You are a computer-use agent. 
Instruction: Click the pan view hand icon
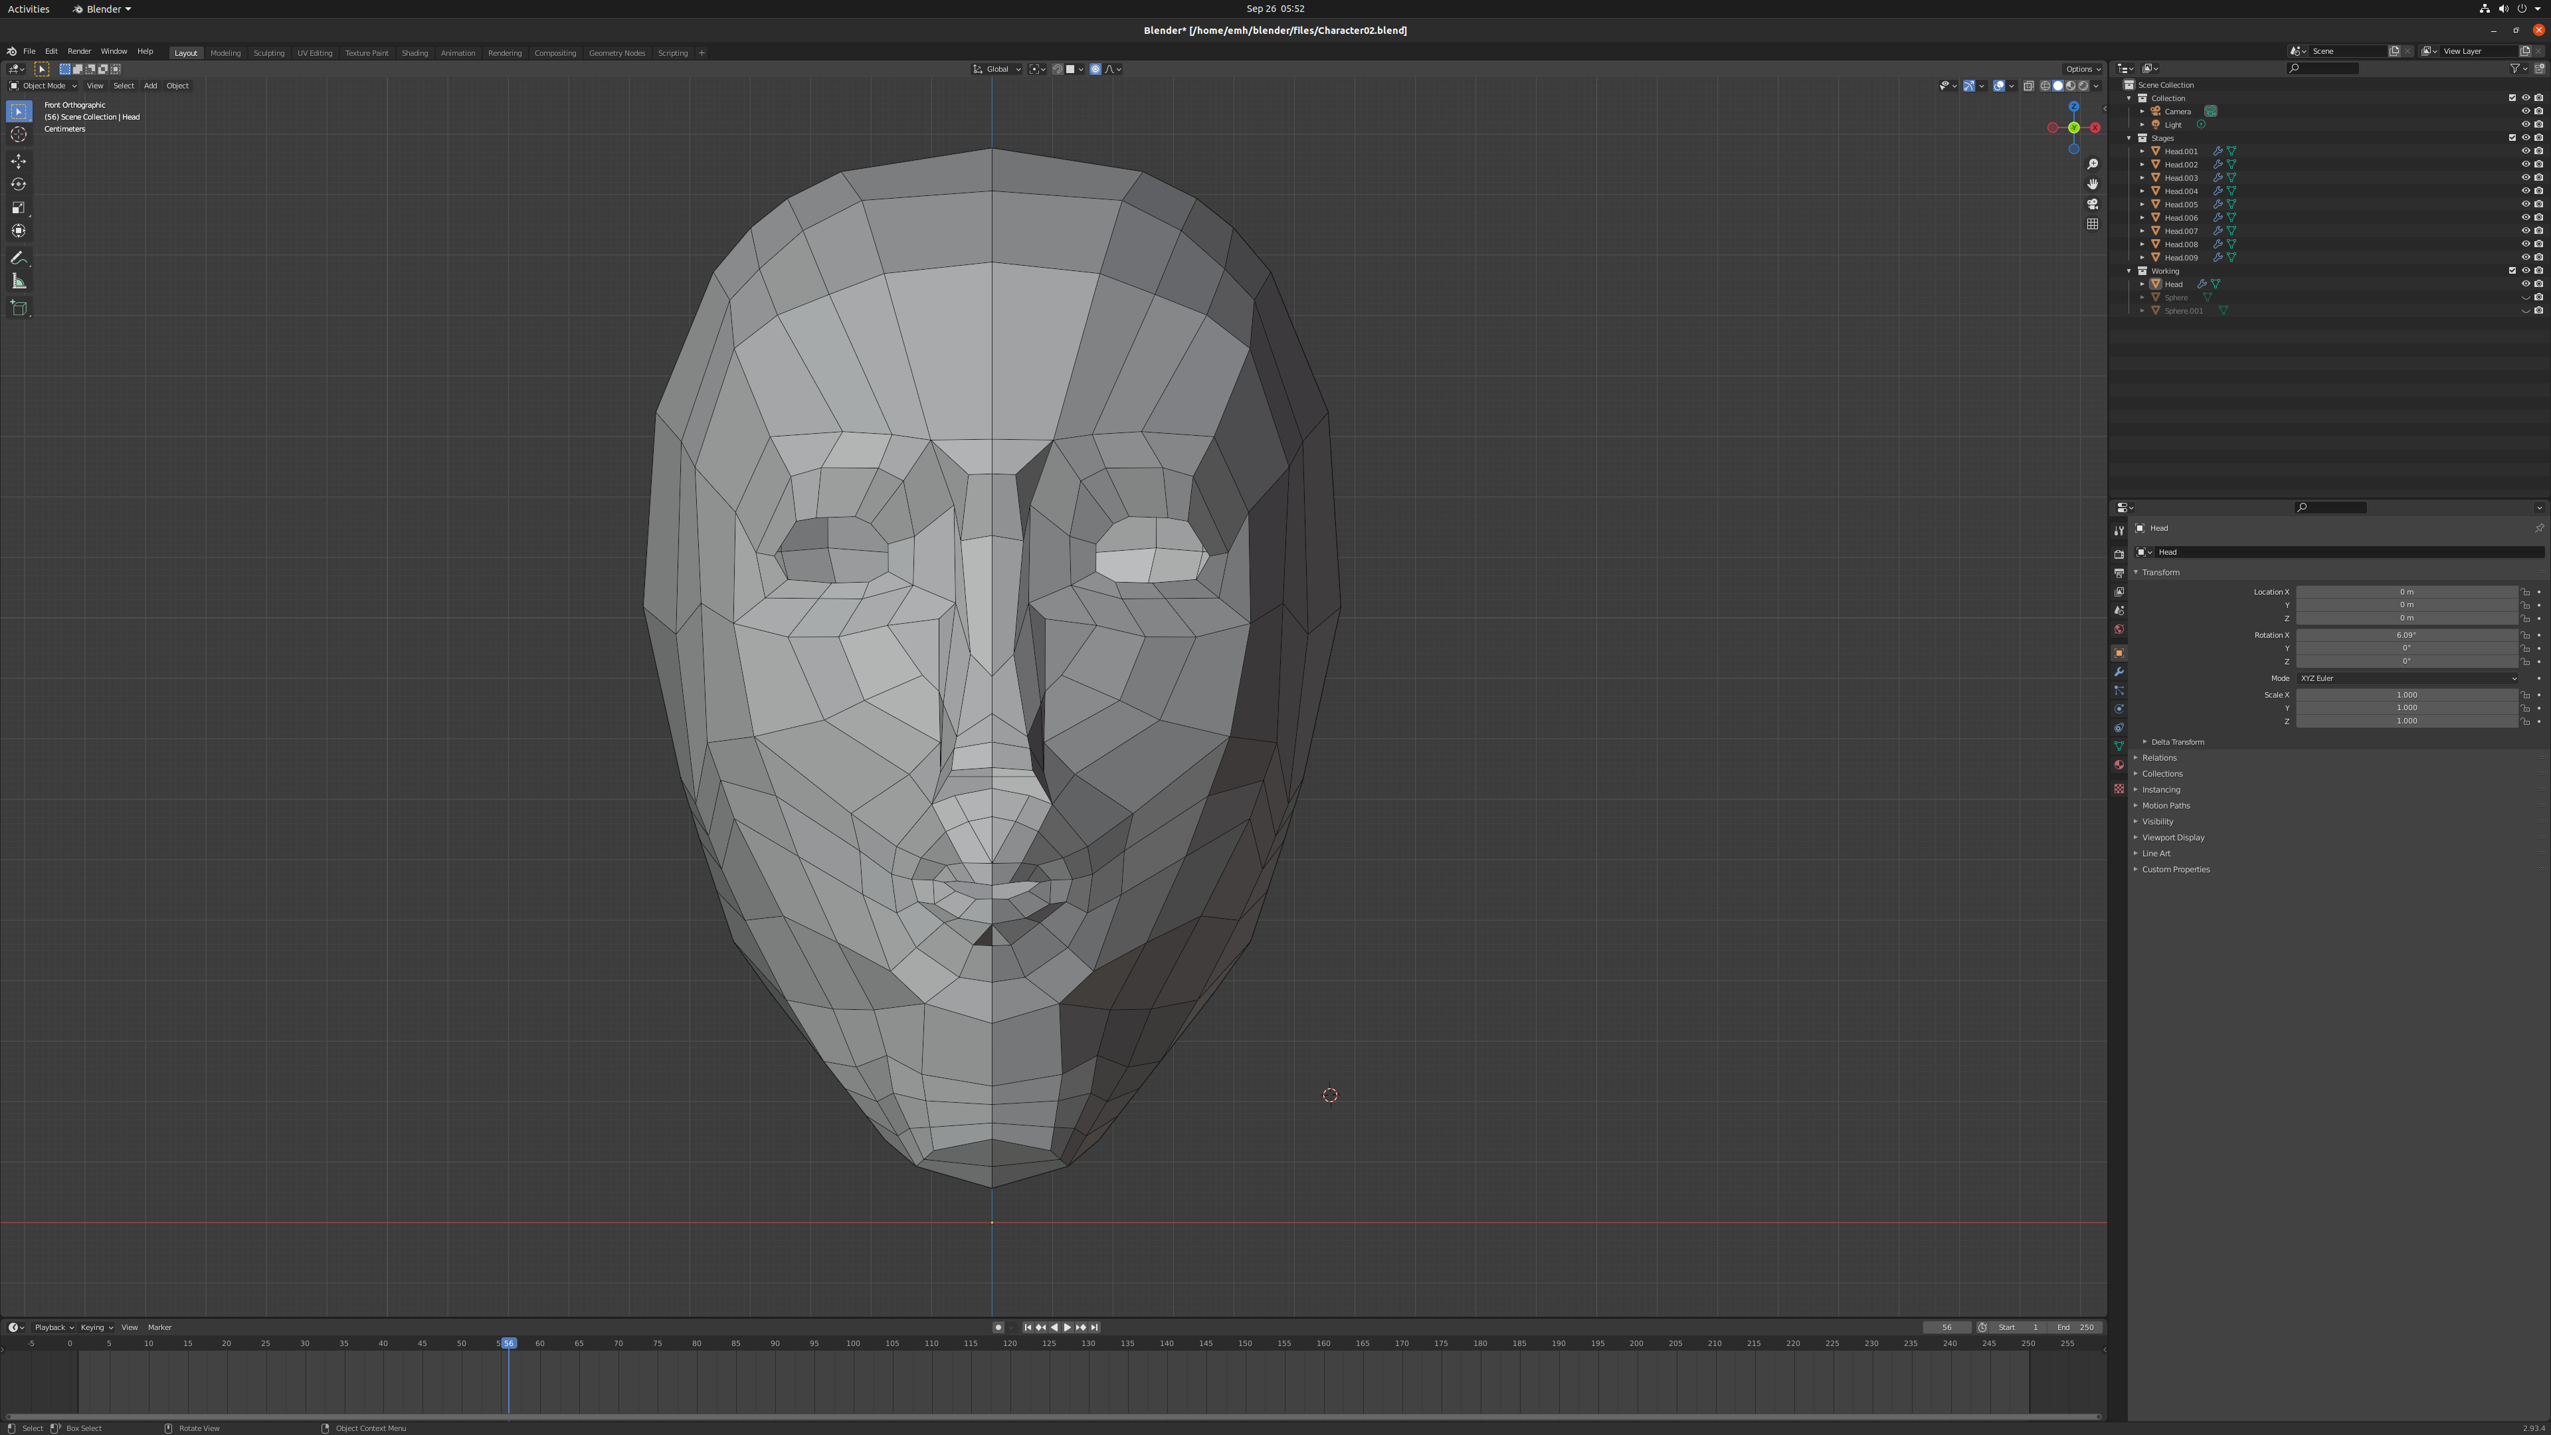(2093, 184)
